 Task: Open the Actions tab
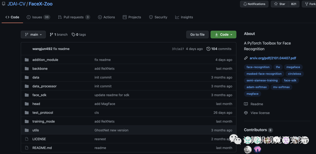pos(107,17)
